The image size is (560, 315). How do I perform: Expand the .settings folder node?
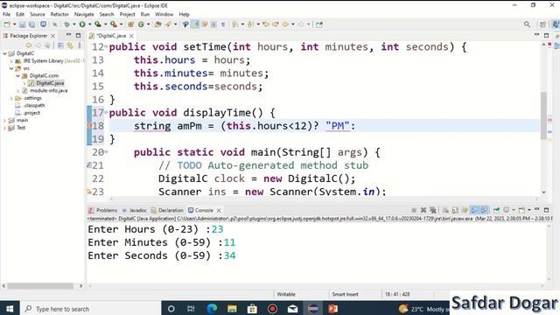(x=11, y=98)
